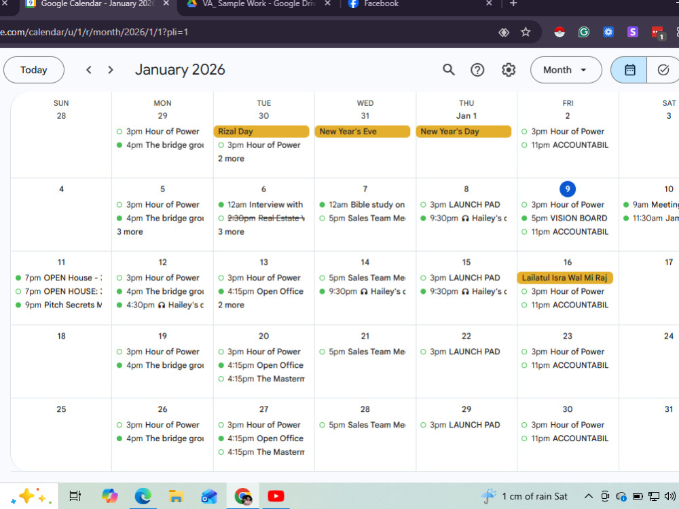This screenshot has height=509, width=679.
Task: Open 9pm Pitch Secrets event
Action: [59, 305]
